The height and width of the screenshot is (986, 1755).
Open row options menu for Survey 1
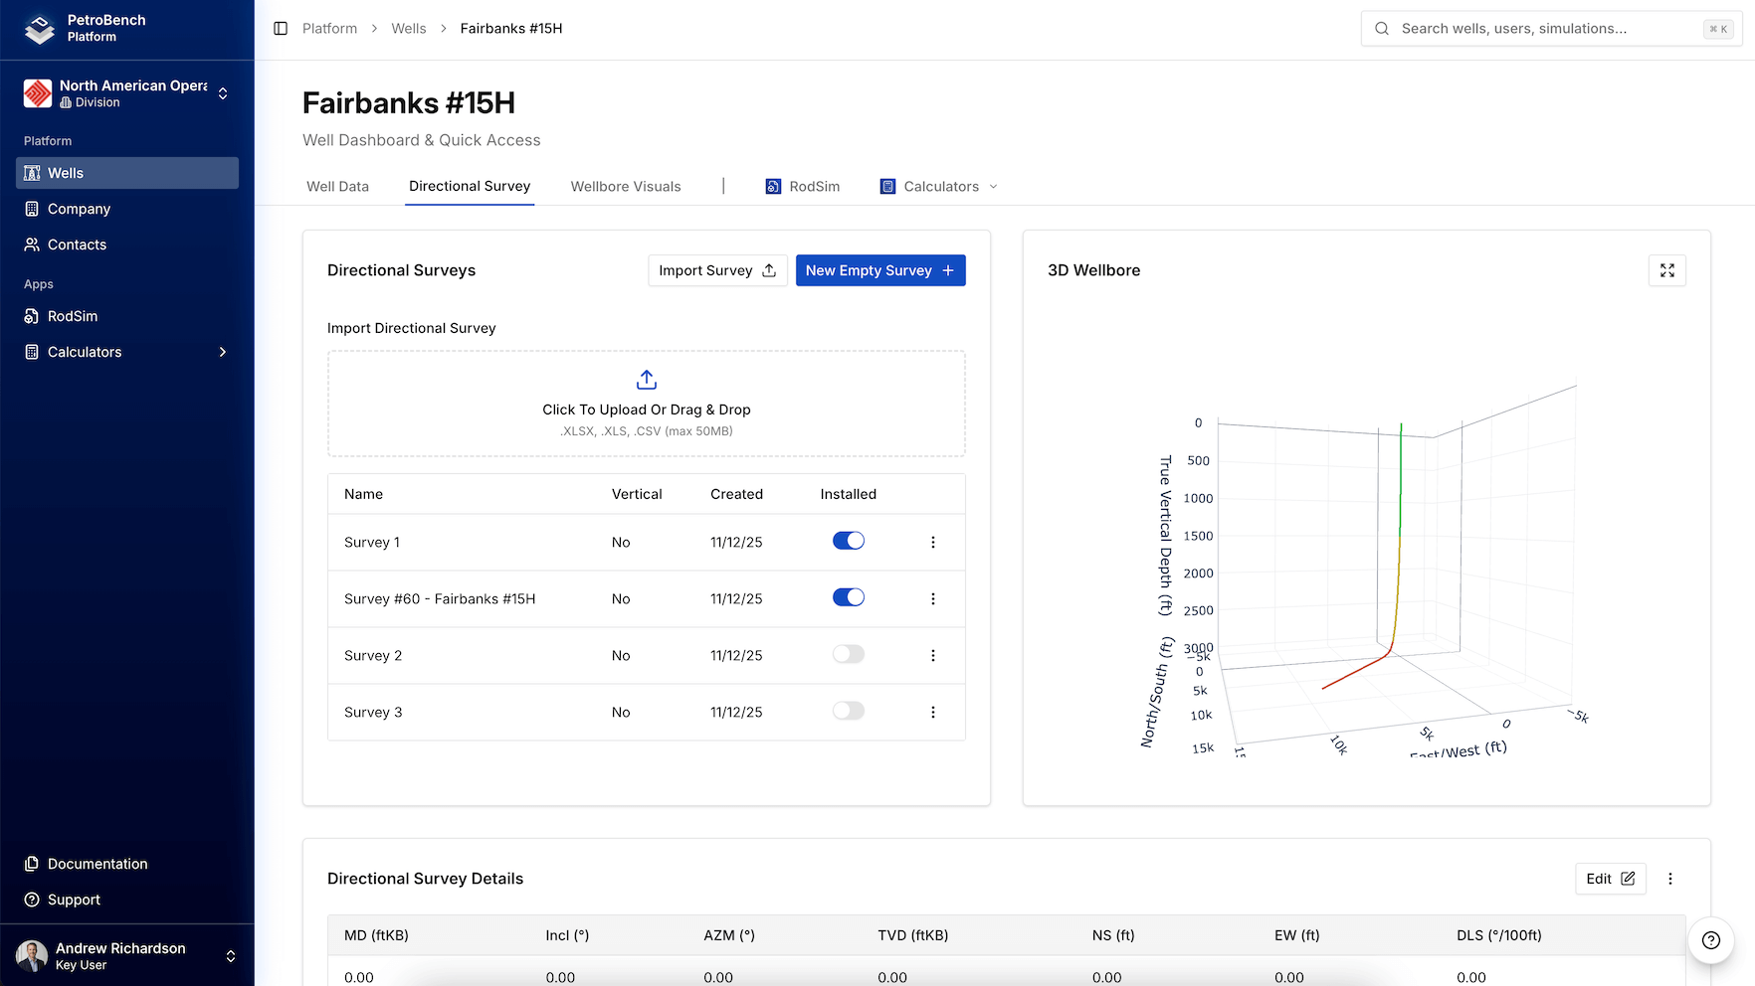tap(932, 543)
